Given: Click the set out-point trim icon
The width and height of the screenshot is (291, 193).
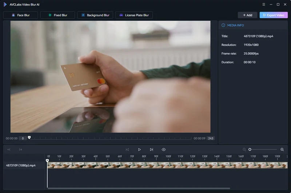Looking at the screenshot, I should click(x=21, y=150).
